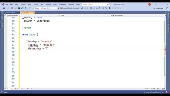Save the current file with disk icon
This screenshot has height=96, width=170.
click(19, 8)
